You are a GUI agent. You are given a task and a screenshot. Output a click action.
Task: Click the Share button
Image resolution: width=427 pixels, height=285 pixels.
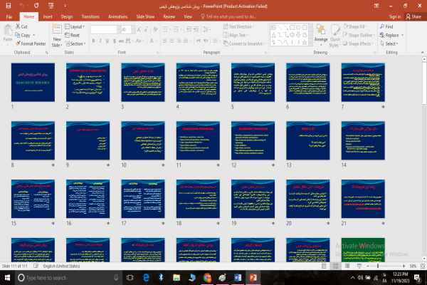[412, 15]
